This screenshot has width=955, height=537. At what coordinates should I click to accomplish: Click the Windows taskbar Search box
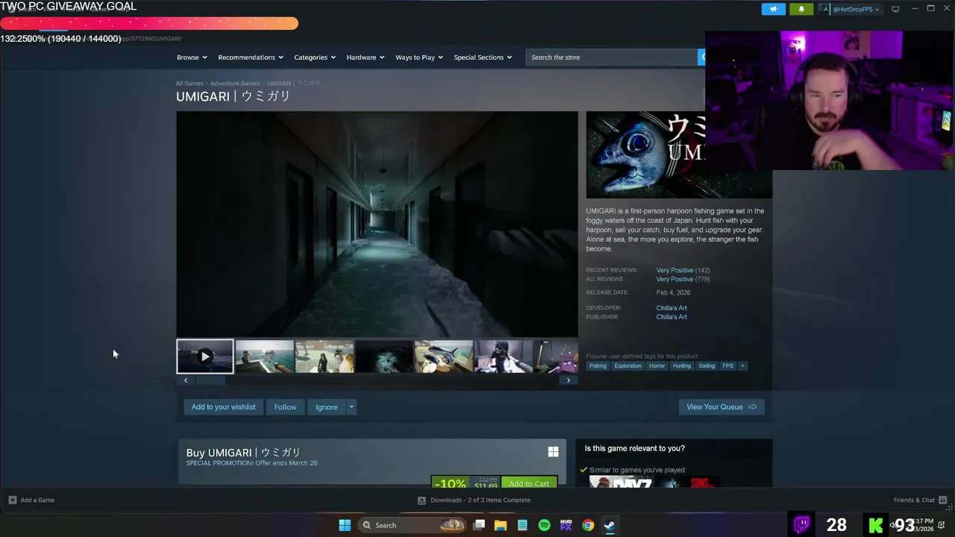pyautogui.click(x=412, y=525)
